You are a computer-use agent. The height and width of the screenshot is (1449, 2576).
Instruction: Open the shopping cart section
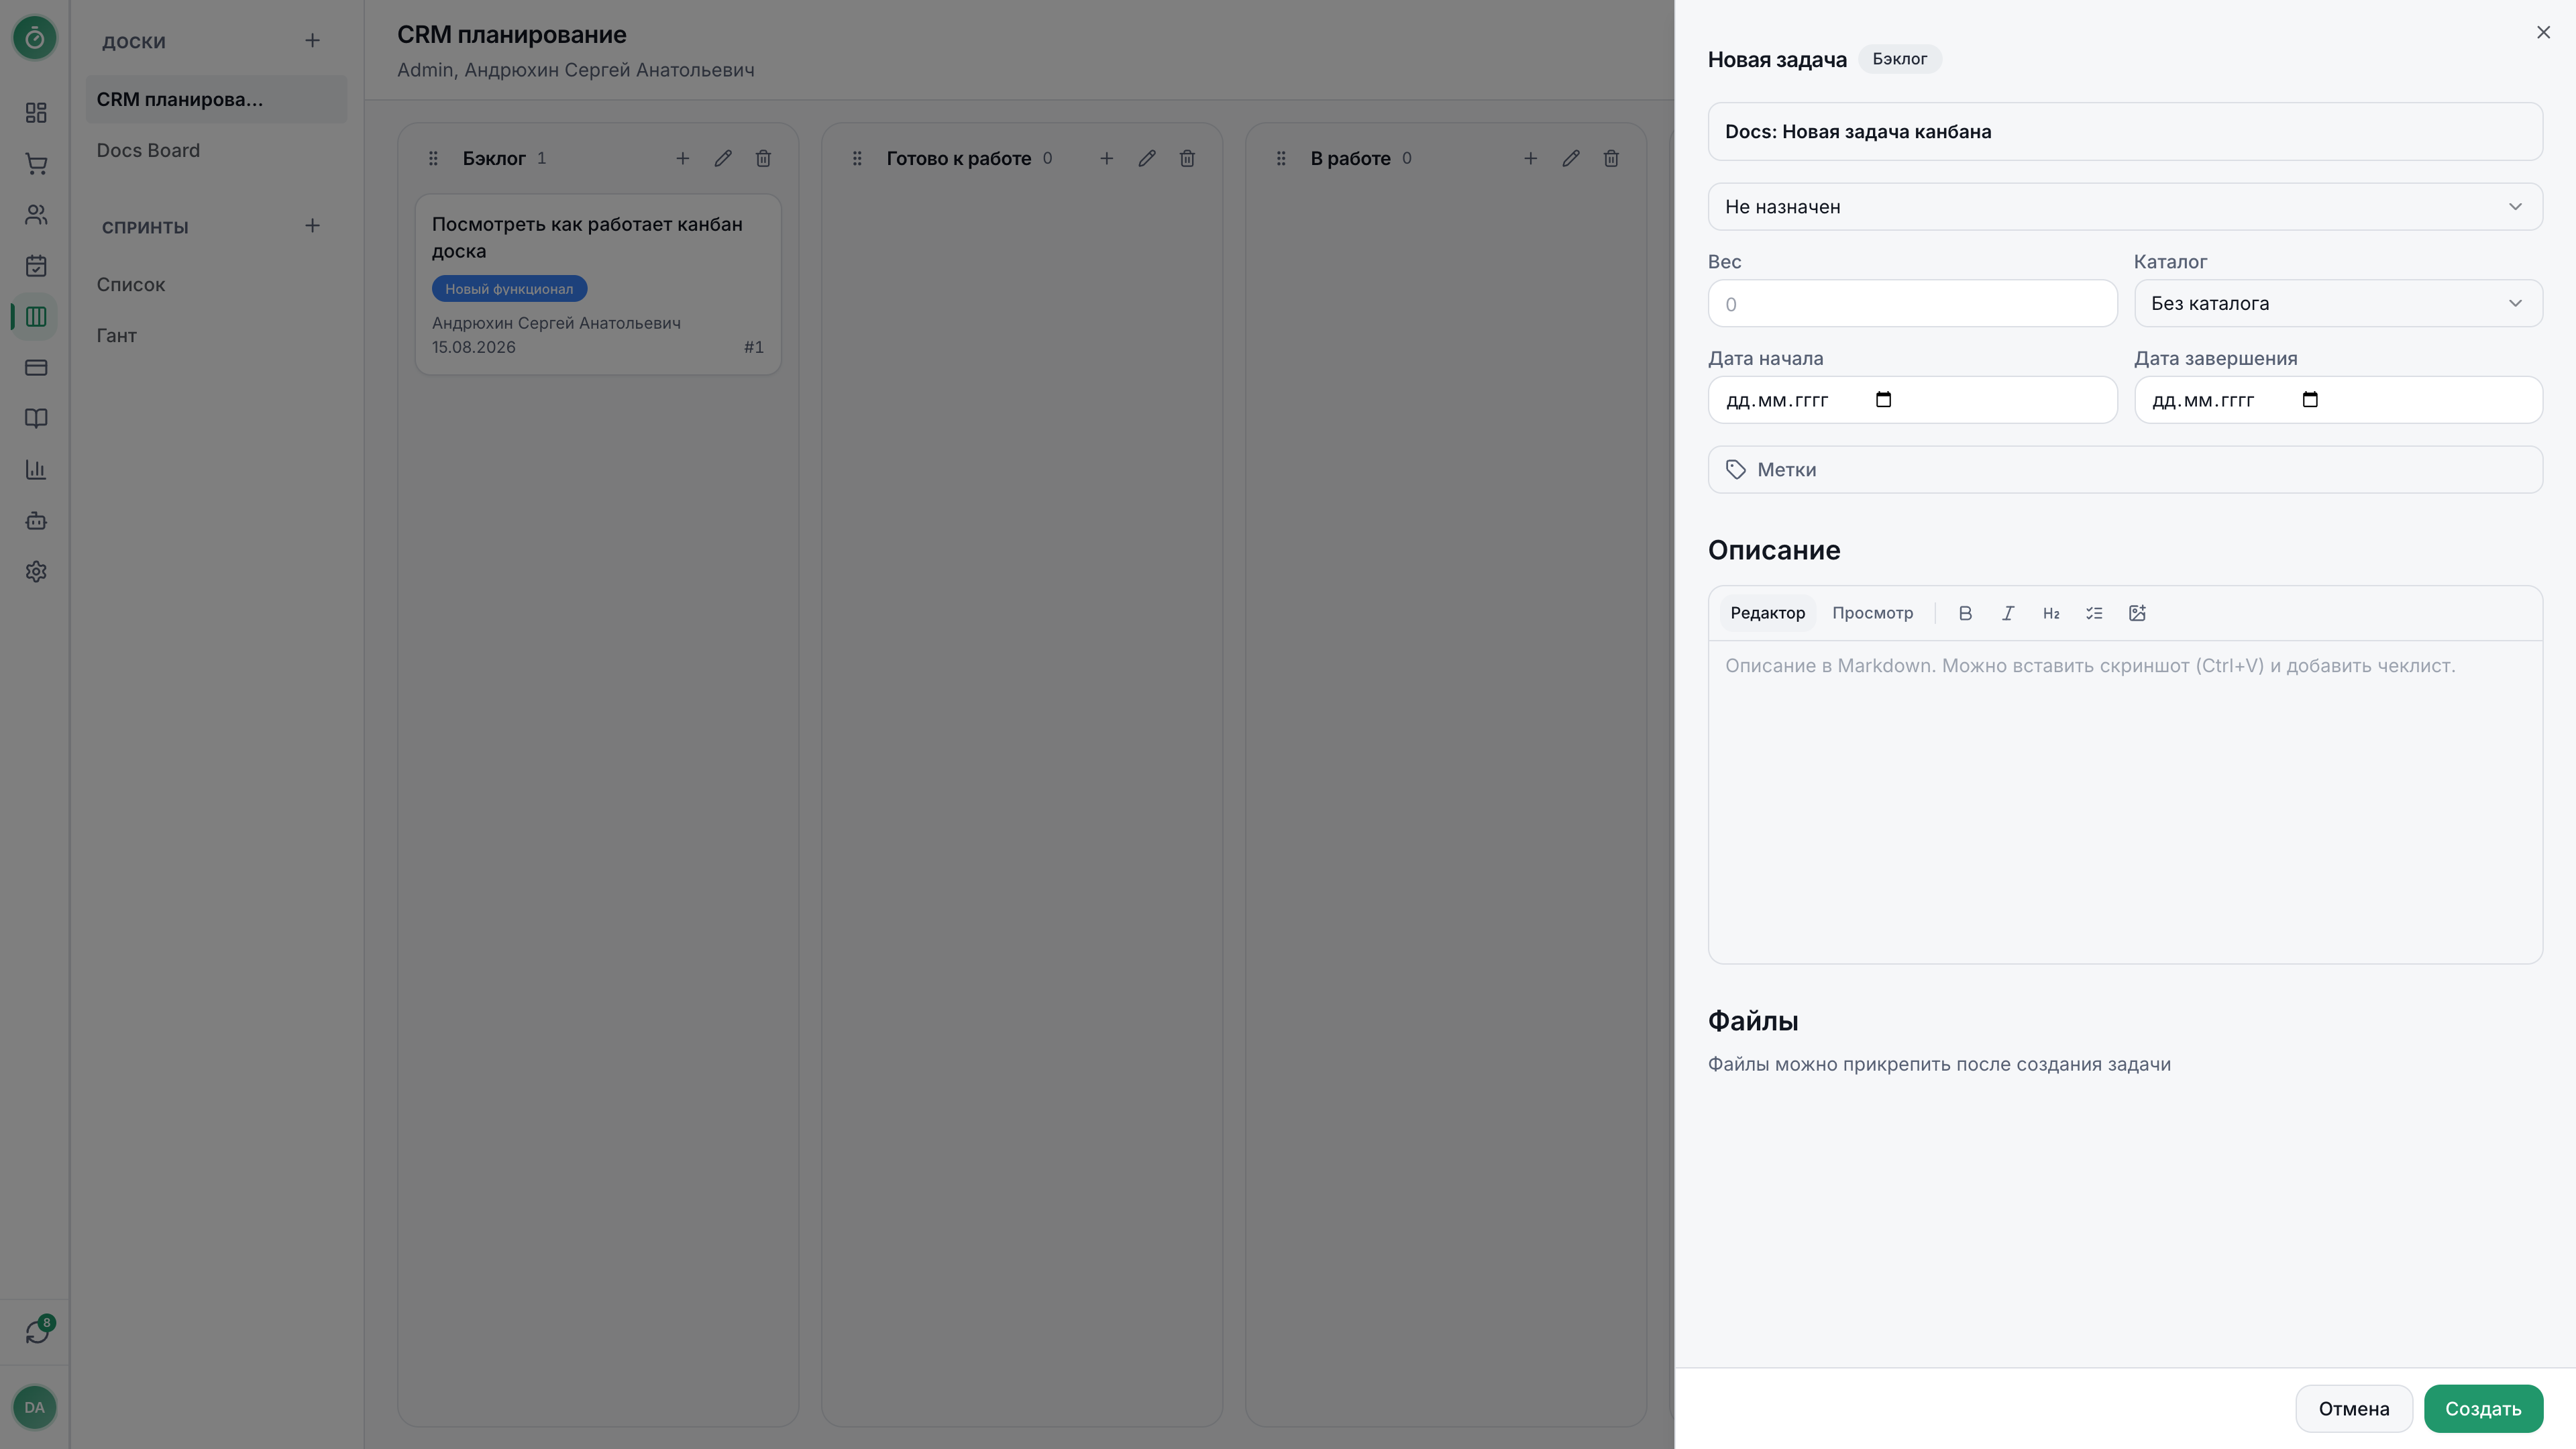[36, 164]
